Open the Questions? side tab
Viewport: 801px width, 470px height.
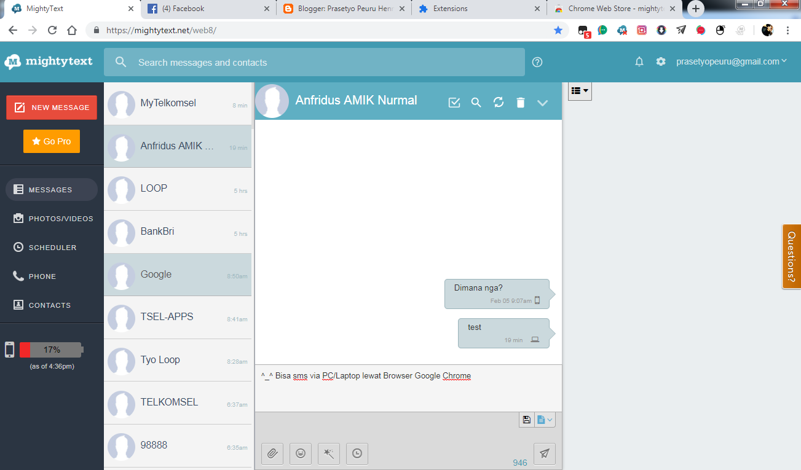tap(792, 256)
